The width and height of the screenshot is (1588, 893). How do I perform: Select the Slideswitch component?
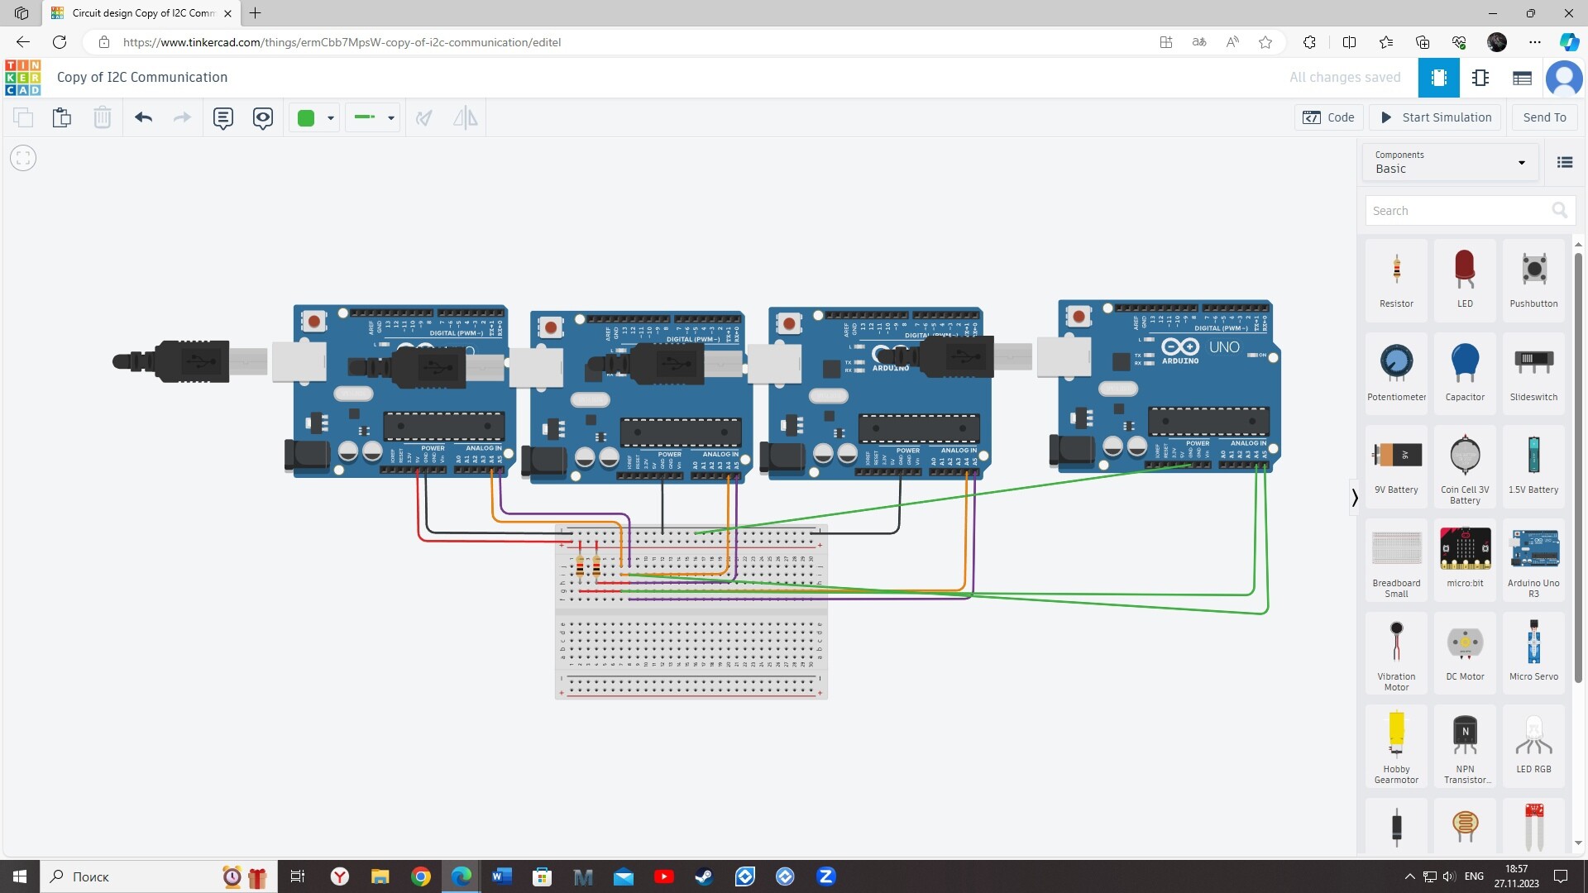tap(1533, 374)
